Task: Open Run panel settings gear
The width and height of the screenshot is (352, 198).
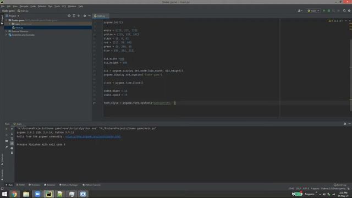Action: [x=345, y=124]
